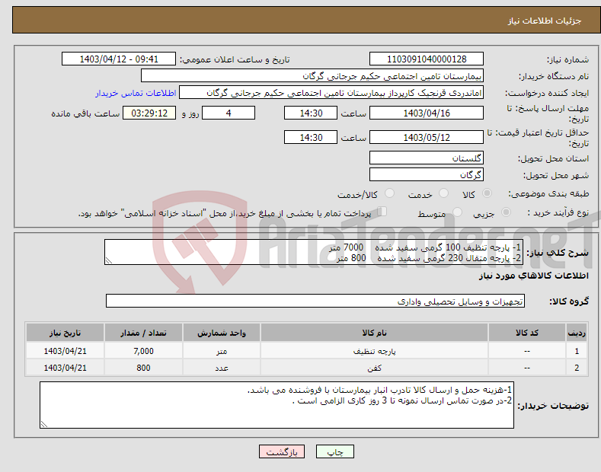This screenshot has width=601, height=472.
Task: Click the کفن item name cell
Action: [x=374, y=368]
